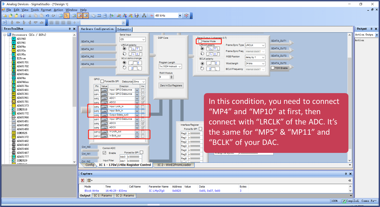Open the Action menu
The image size is (380, 207).
(58, 10)
